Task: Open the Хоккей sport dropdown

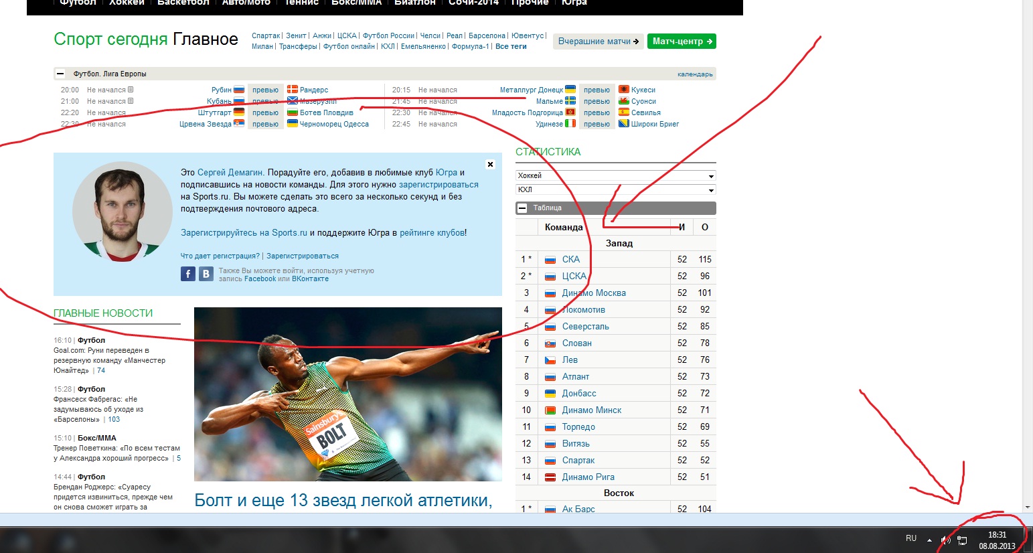Action: pos(615,175)
